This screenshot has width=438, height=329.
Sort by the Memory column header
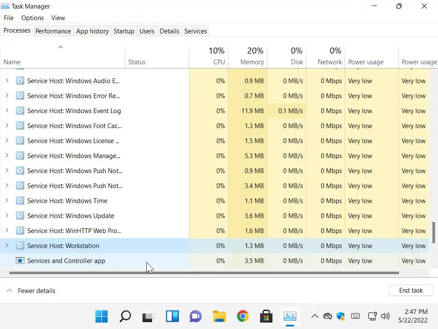tap(248, 56)
